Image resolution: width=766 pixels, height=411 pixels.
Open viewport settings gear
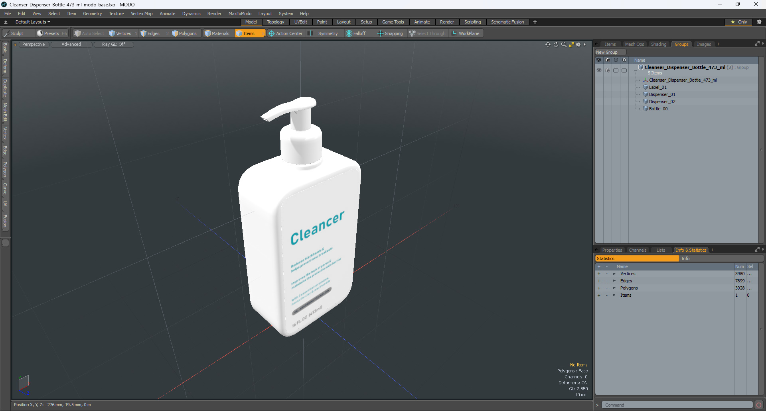coord(578,45)
